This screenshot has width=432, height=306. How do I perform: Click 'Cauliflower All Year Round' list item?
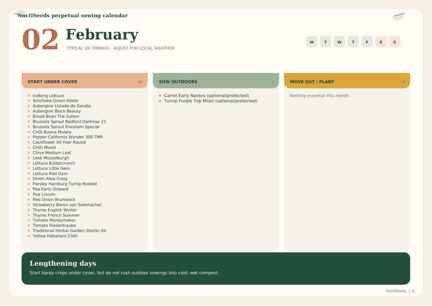click(x=59, y=142)
